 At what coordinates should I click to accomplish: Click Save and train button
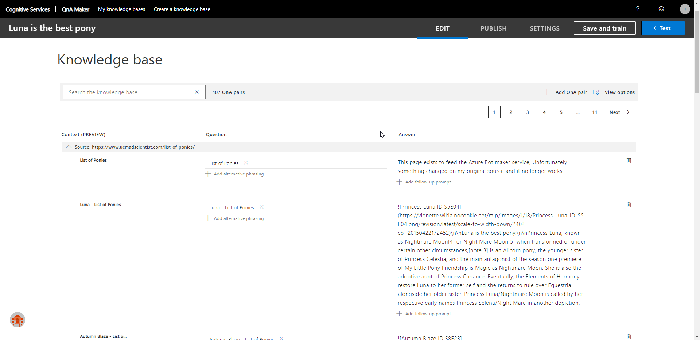(x=604, y=28)
